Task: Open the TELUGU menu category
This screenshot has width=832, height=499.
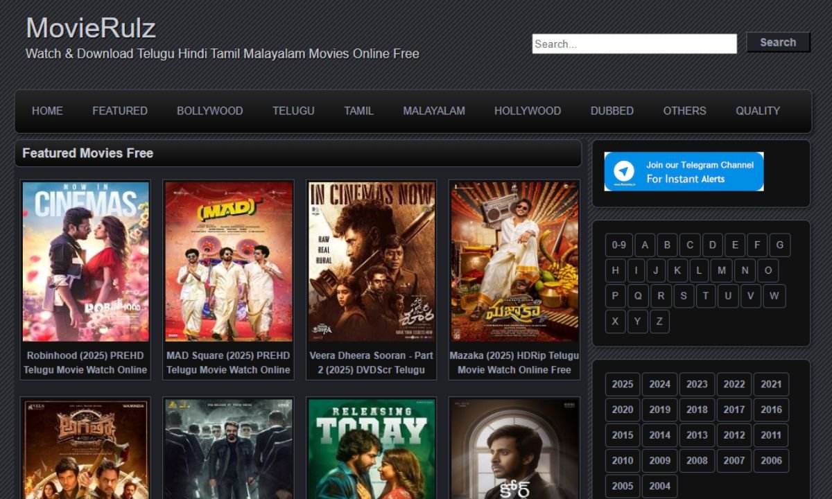Action: [x=293, y=111]
